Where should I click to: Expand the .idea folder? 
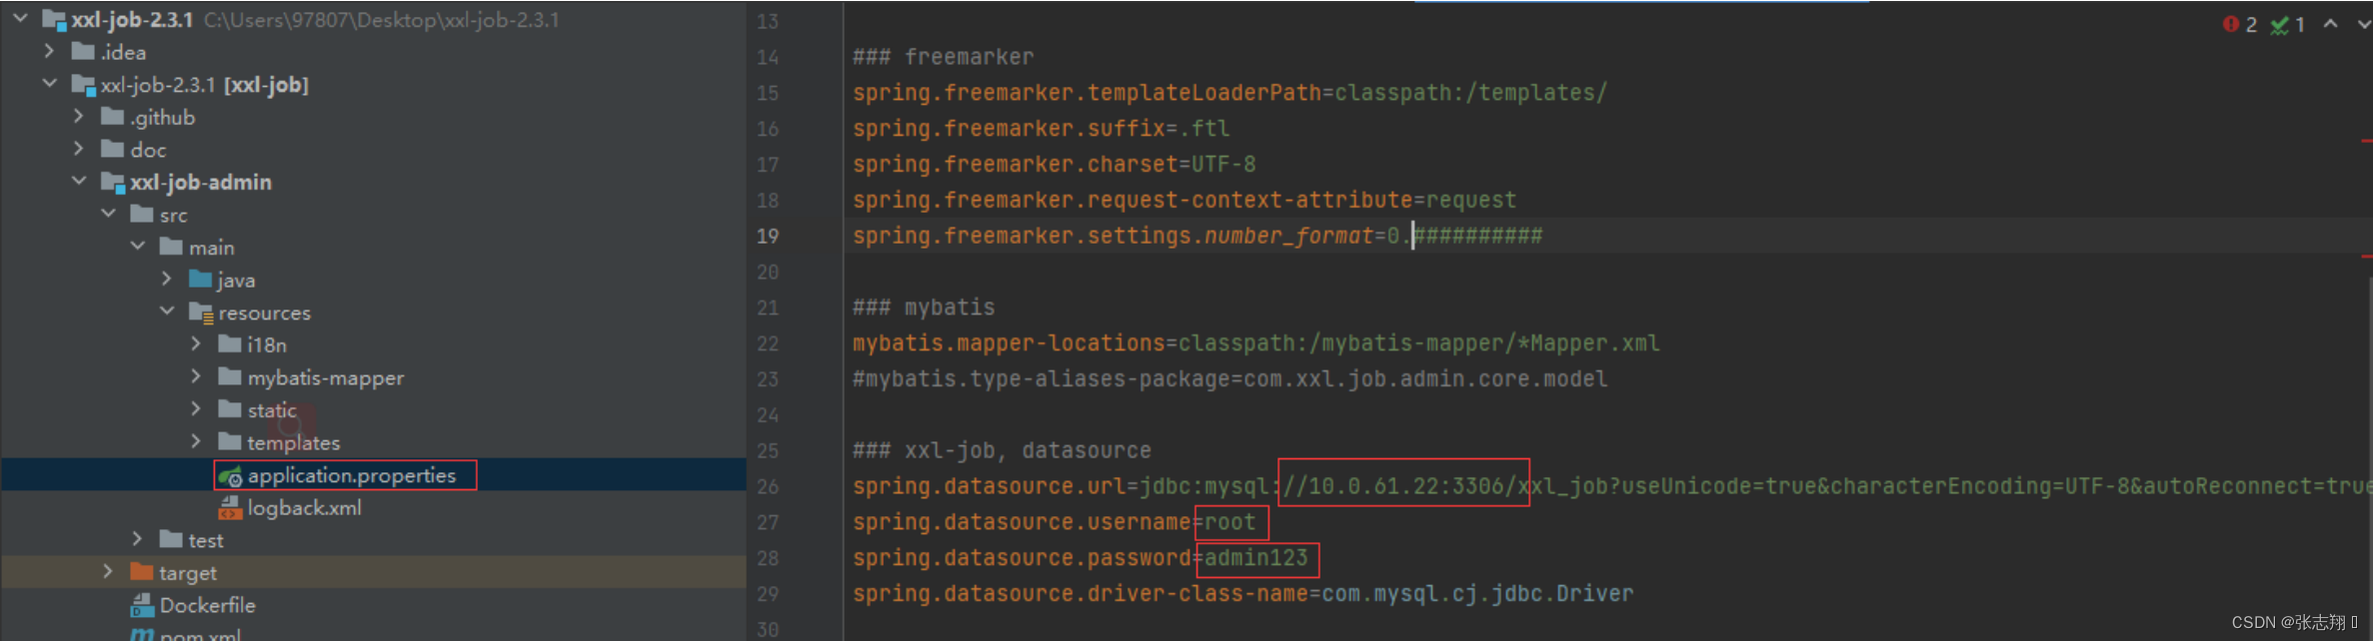[49, 51]
